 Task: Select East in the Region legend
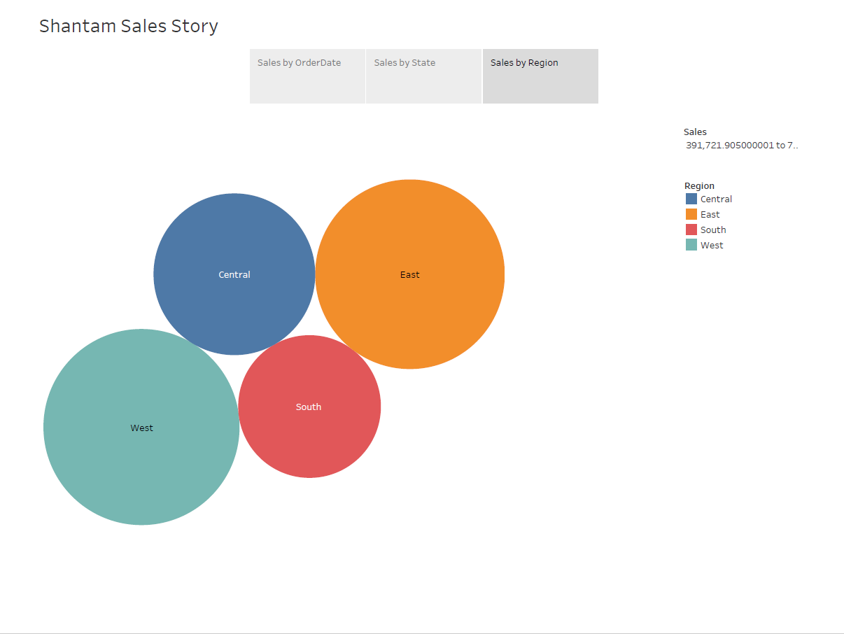tap(708, 214)
